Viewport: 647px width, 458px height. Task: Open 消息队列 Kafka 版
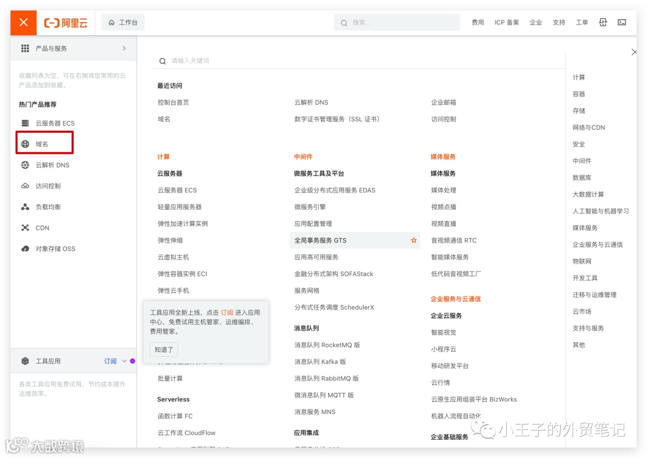point(320,362)
